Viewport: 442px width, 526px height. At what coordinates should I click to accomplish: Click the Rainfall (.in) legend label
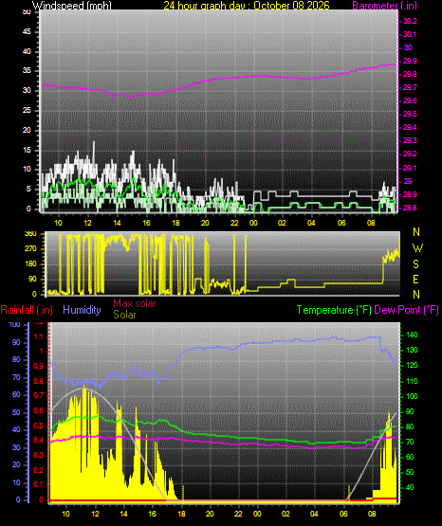pos(27,310)
